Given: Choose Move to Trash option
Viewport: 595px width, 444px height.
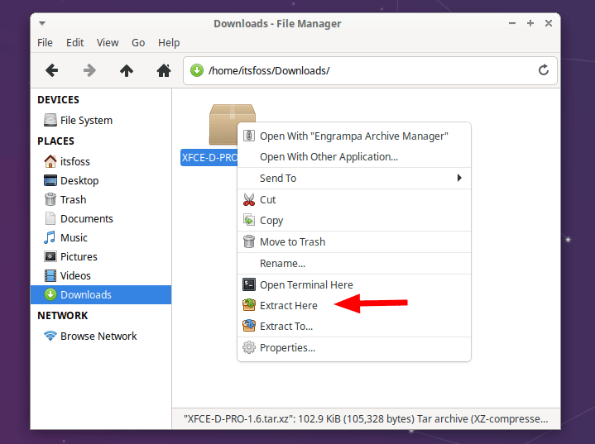Looking at the screenshot, I should coord(292,241).
